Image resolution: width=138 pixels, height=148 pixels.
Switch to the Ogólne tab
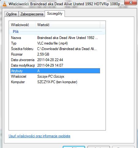tap(11, 14)
